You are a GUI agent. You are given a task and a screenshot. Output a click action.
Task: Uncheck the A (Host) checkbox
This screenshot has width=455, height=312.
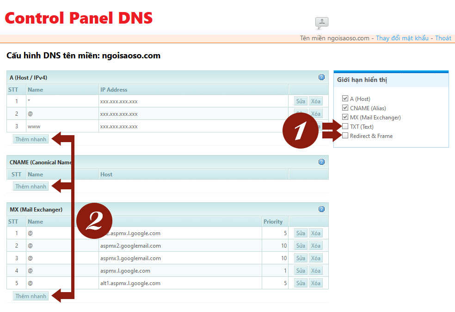[x=345, y=99]
